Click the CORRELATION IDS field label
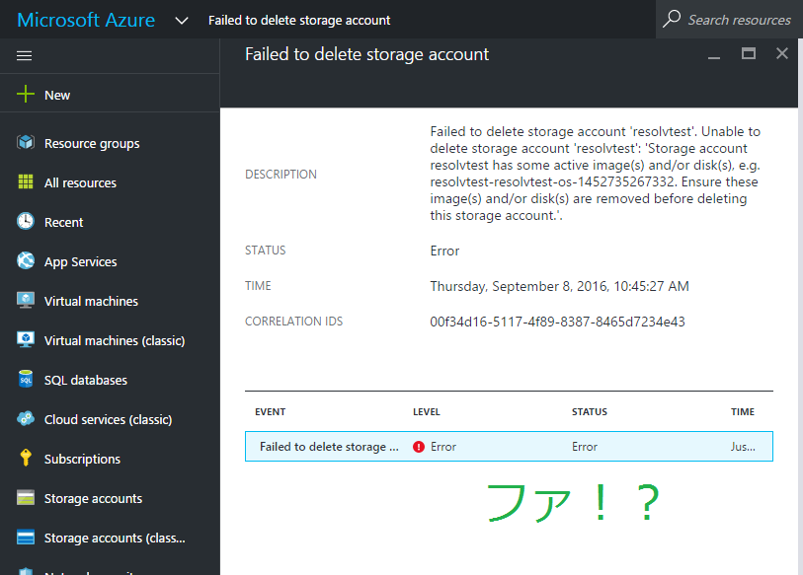803x575 pixels. 293,322
